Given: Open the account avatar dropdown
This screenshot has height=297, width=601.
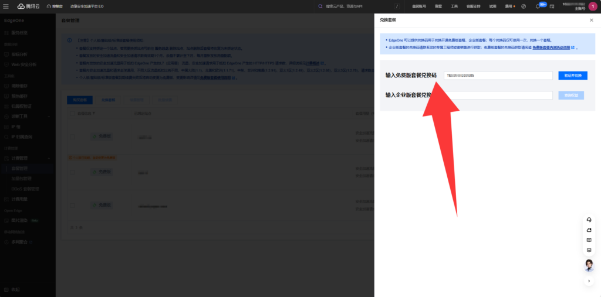Looking at the screenshot, I should [593, 6].
